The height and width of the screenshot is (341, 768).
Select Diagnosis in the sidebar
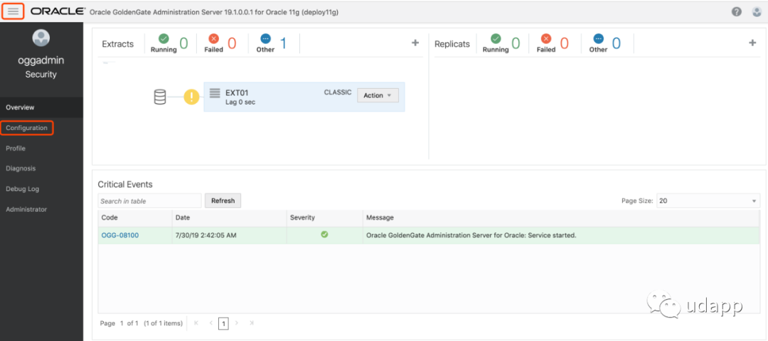click(x=21, y=168)
